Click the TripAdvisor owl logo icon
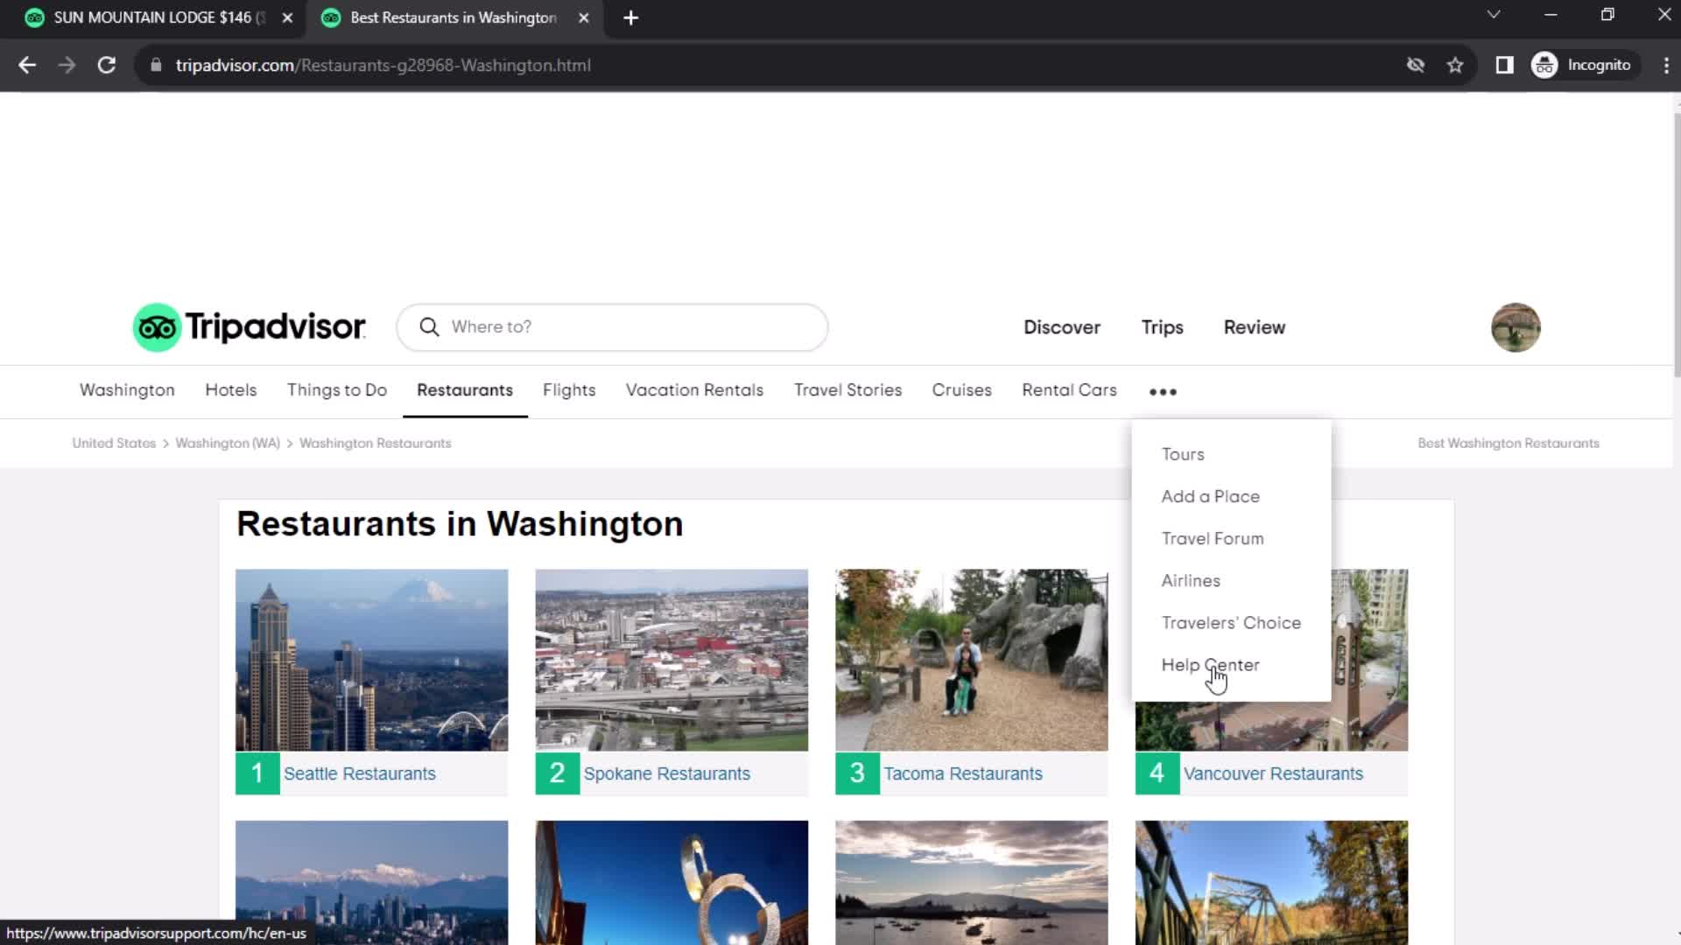Screen dimensions: 1681x945 (x=158, y=326)
